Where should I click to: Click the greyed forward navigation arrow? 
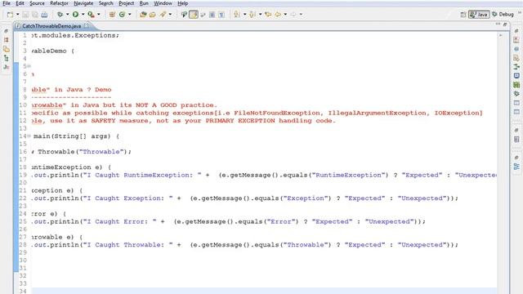click(x=293, y=15)
